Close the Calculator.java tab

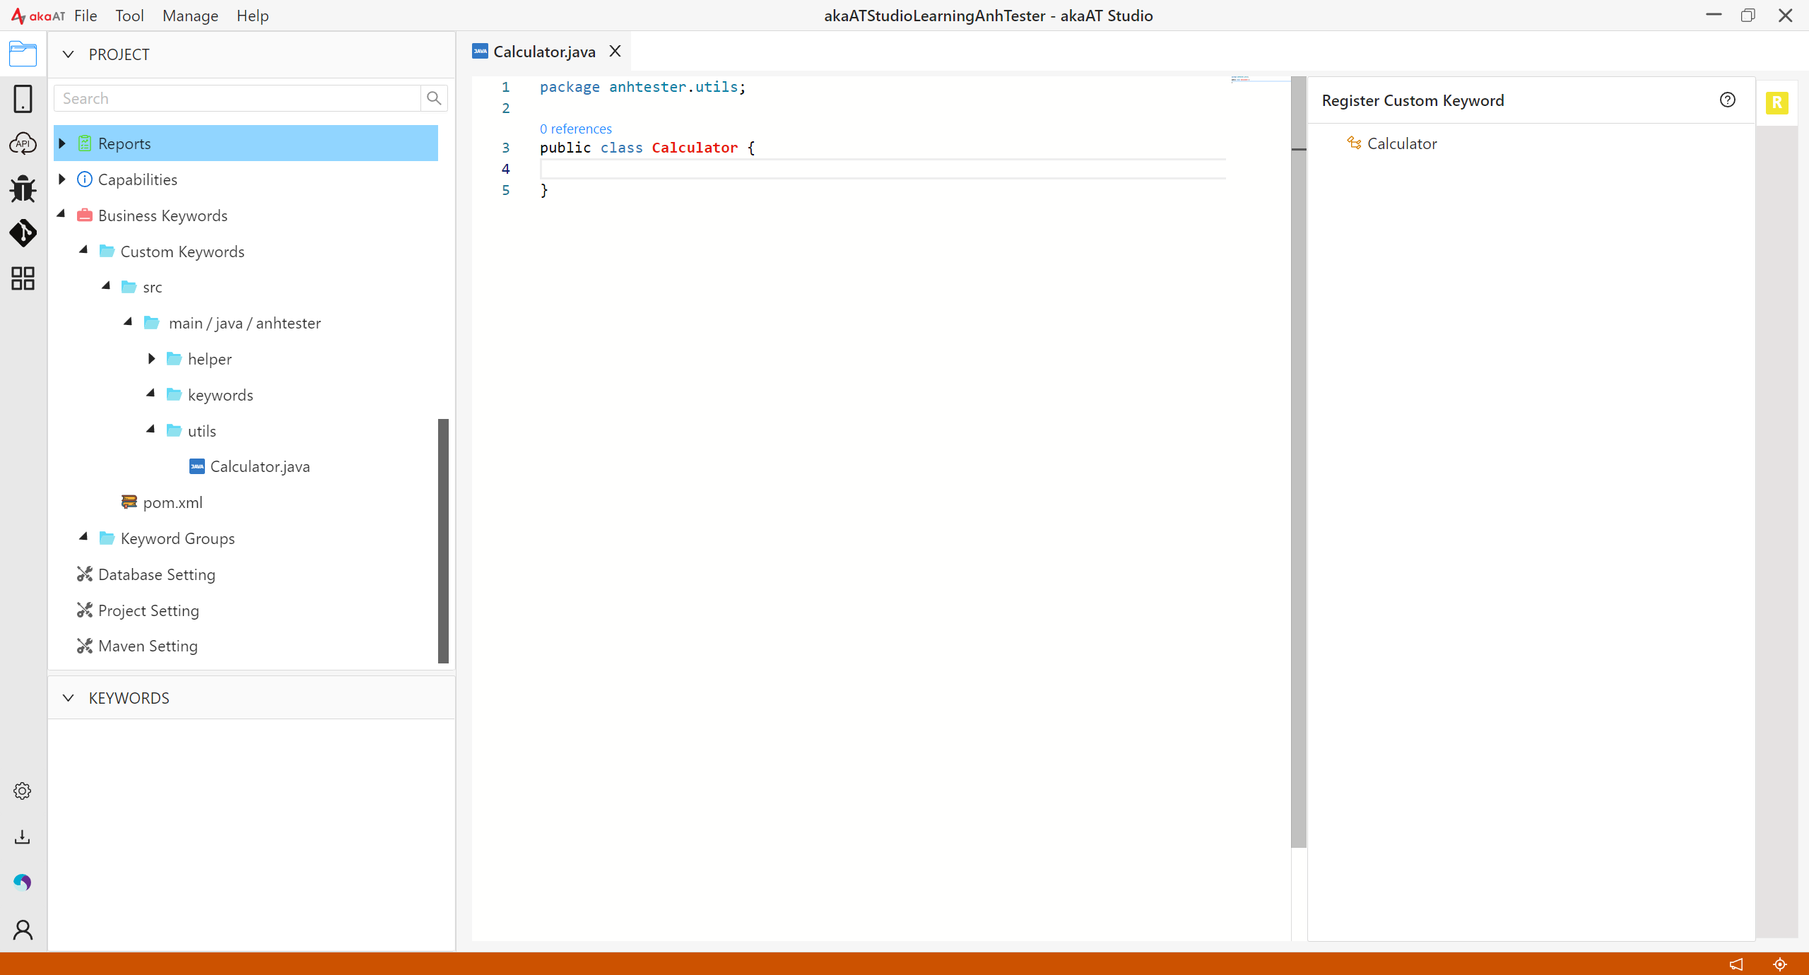(x=615, y=51)
